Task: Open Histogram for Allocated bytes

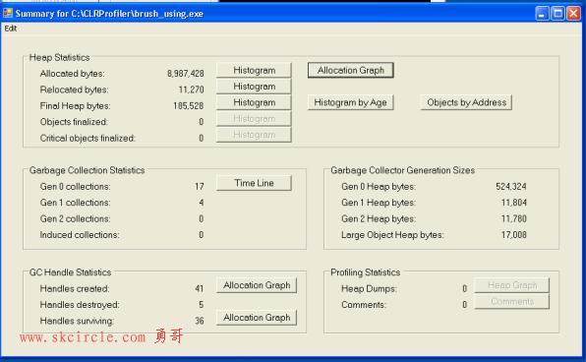Action: 254,70
